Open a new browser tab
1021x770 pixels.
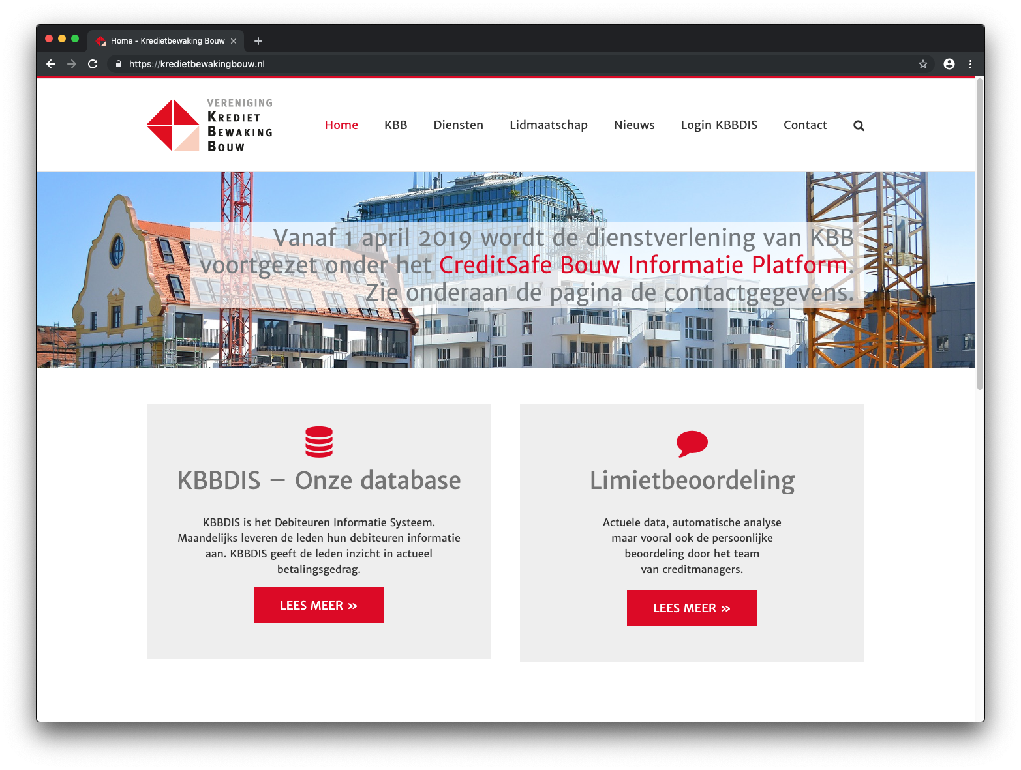[258, 41]
